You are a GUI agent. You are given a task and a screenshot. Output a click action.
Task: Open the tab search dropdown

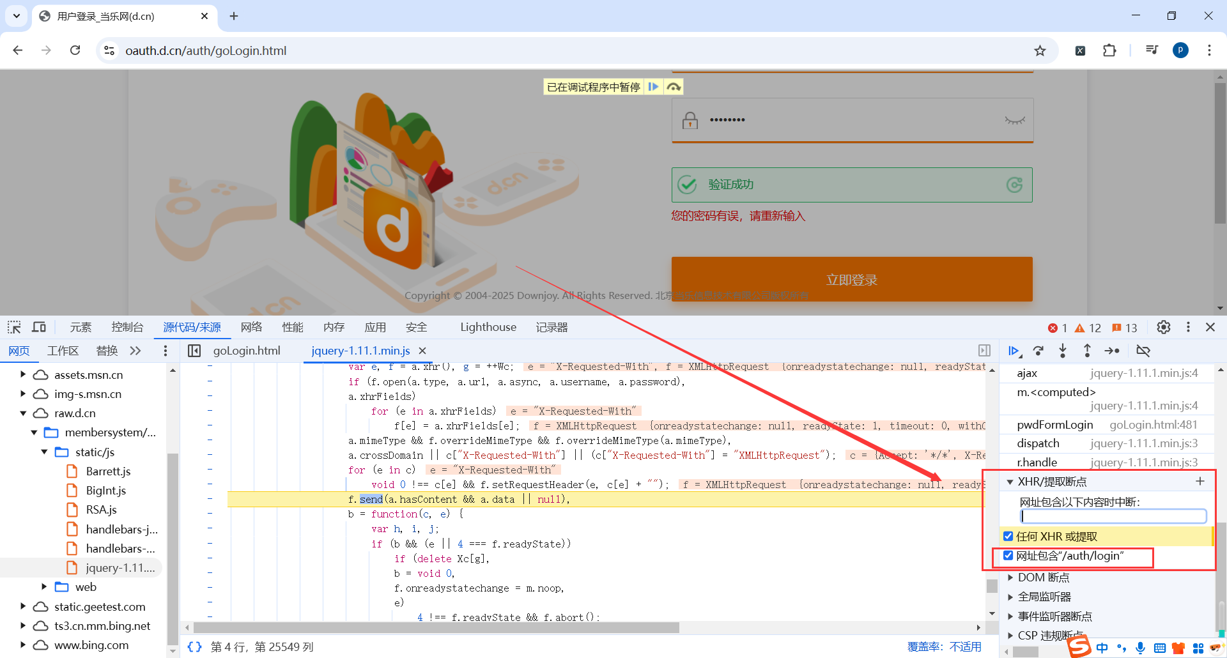tap(17, 16)
